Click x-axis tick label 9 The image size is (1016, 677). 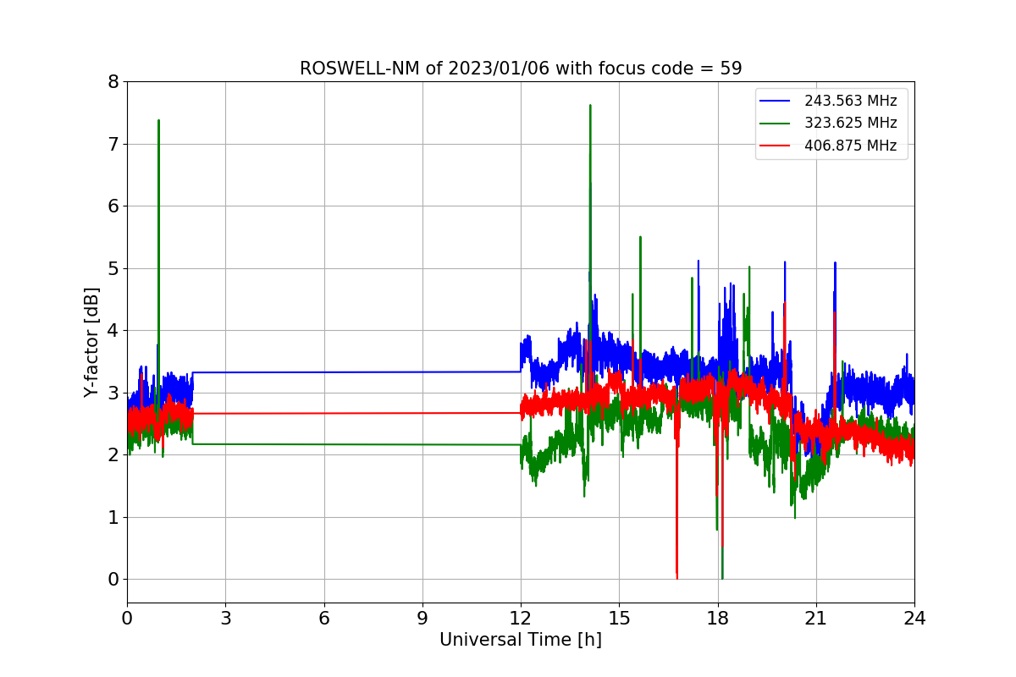pos(422,619)
